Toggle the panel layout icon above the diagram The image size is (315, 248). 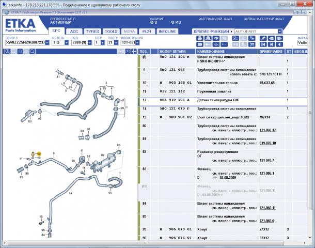tap(128, 52)
